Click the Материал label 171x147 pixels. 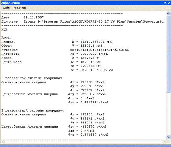(x=9, y=50)
